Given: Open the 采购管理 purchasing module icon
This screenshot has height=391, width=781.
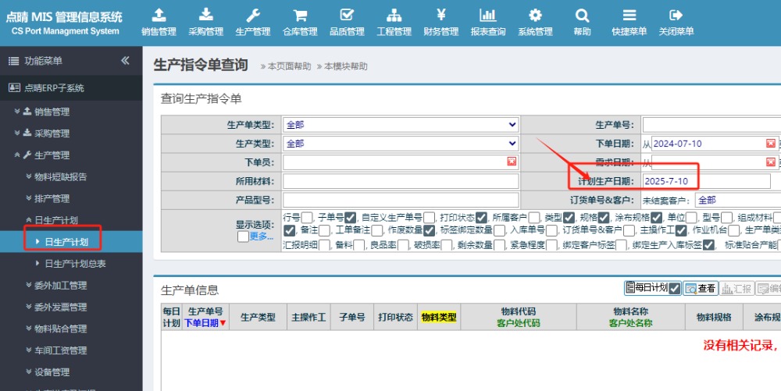Looking at the screenshot, I should click(x=205, y=16).
